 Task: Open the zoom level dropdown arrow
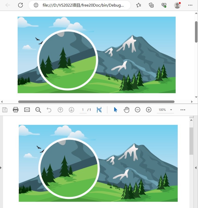point(171,110)
